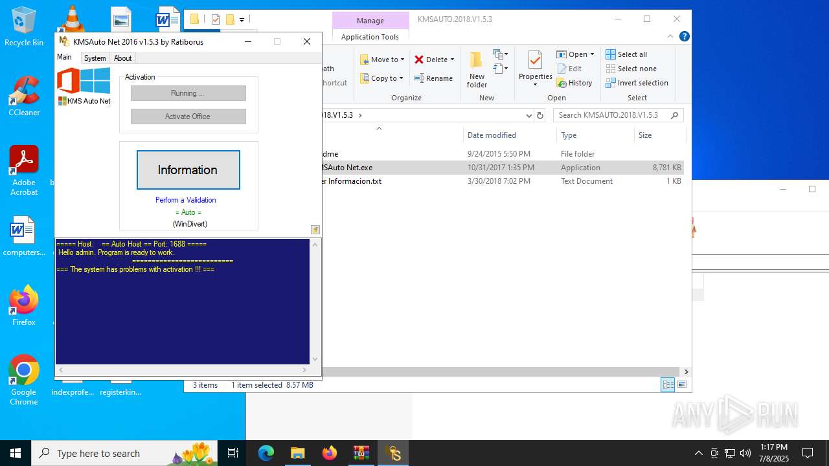This screenshot has height=466, width=829.
Task: Open CCleaner desktop shortcut
Action: click(24, 96)
